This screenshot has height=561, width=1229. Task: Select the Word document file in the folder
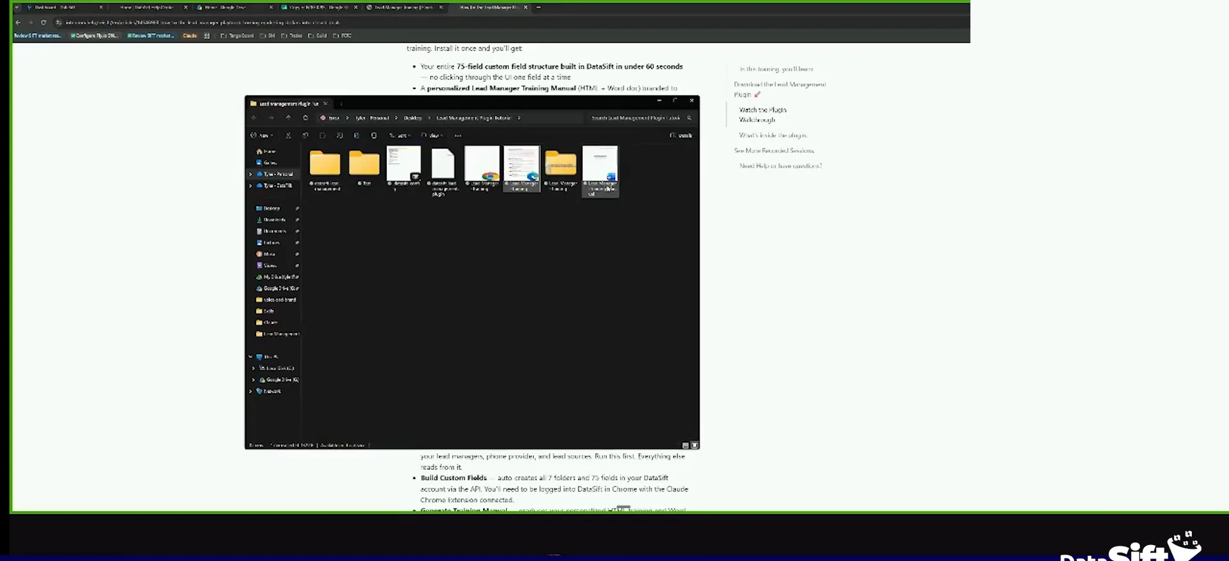[600, 171]
